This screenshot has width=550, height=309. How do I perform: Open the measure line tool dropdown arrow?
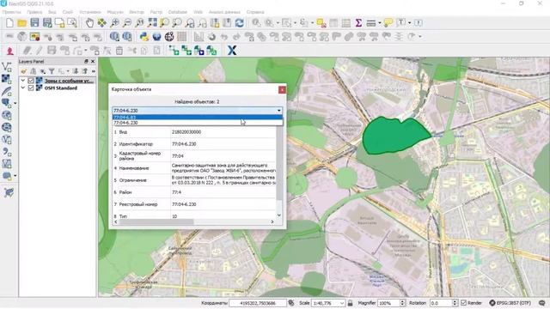point(380,23)
